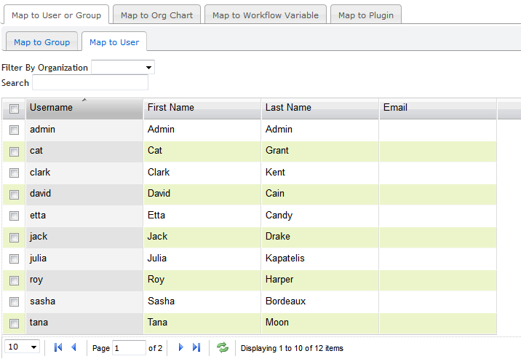Image resolution: width=521 pixels, height=359 pixels.
Task: Open the rows-per-page dropdown
Action: coord(23,347)
